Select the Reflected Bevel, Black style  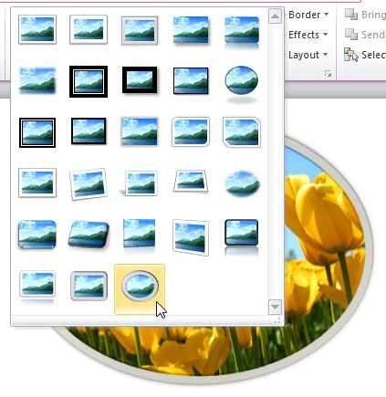(242, 236)
